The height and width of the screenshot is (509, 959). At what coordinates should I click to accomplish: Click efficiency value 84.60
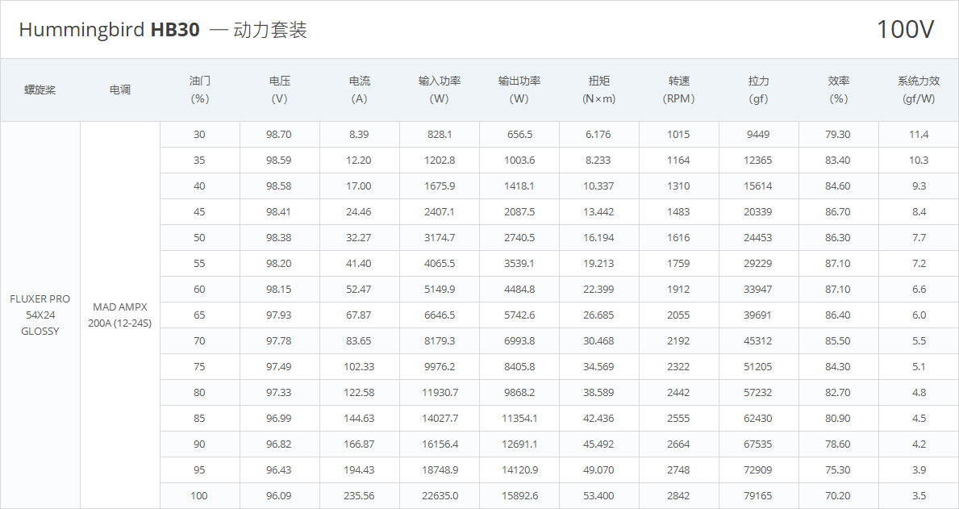tap(838, 186)
